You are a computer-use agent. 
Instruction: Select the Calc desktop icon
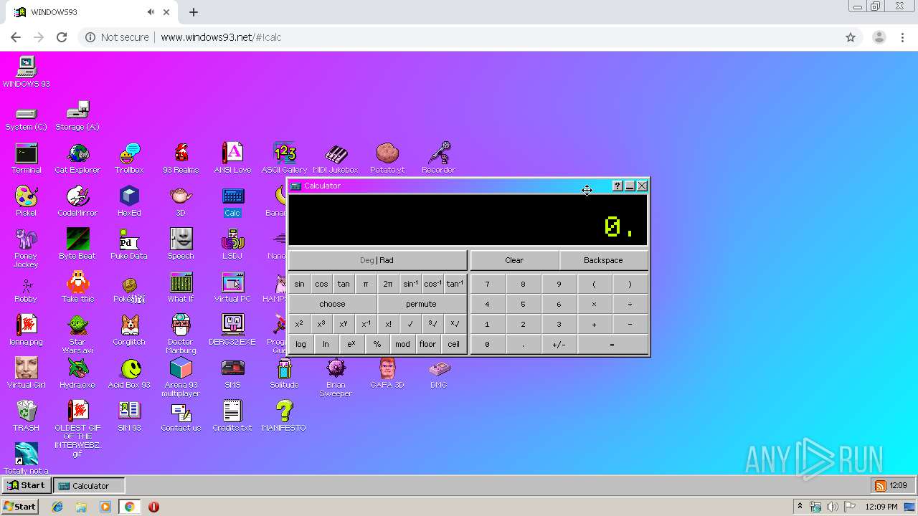pyautogui.click(x=232, y=201)
